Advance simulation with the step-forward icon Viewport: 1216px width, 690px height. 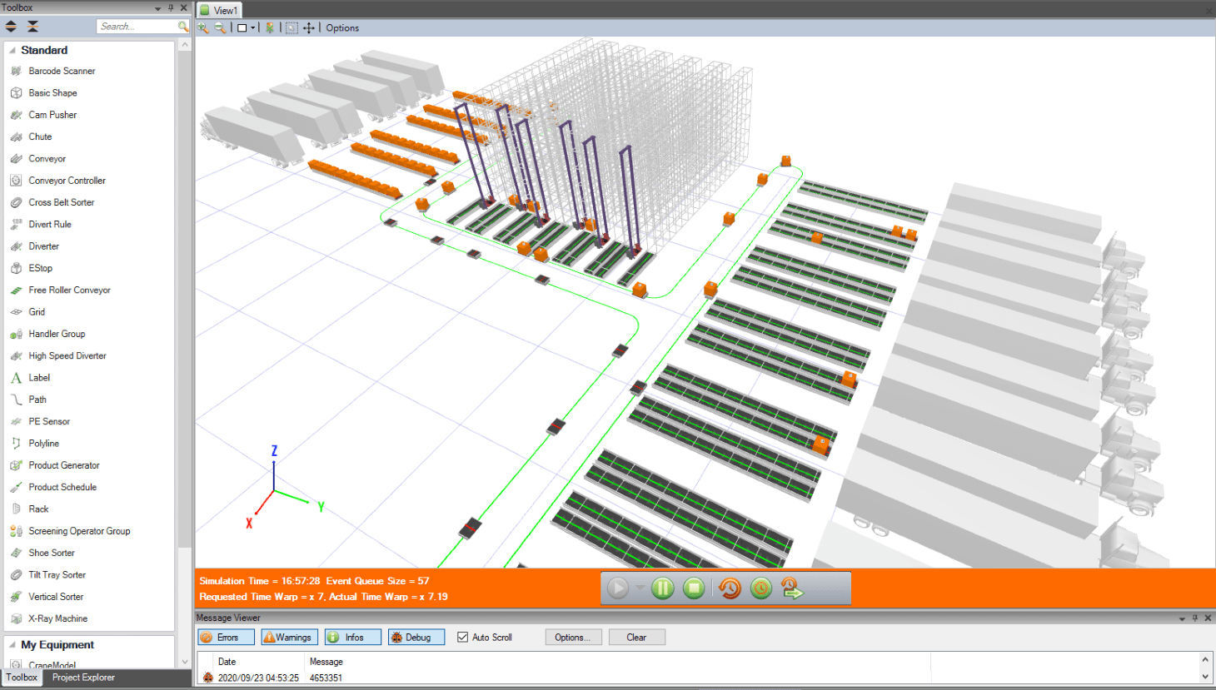click(x=791, y=588)
